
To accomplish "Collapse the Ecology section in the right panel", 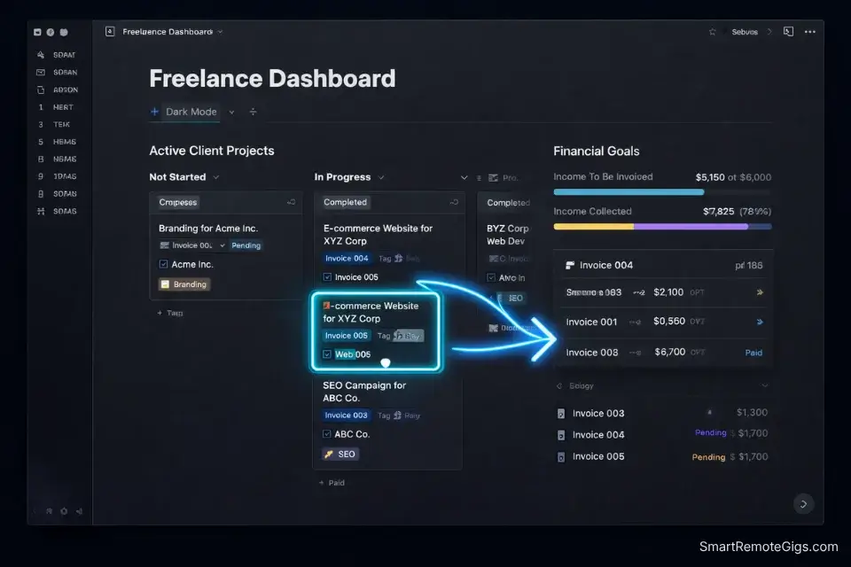I will pos(766,385).
